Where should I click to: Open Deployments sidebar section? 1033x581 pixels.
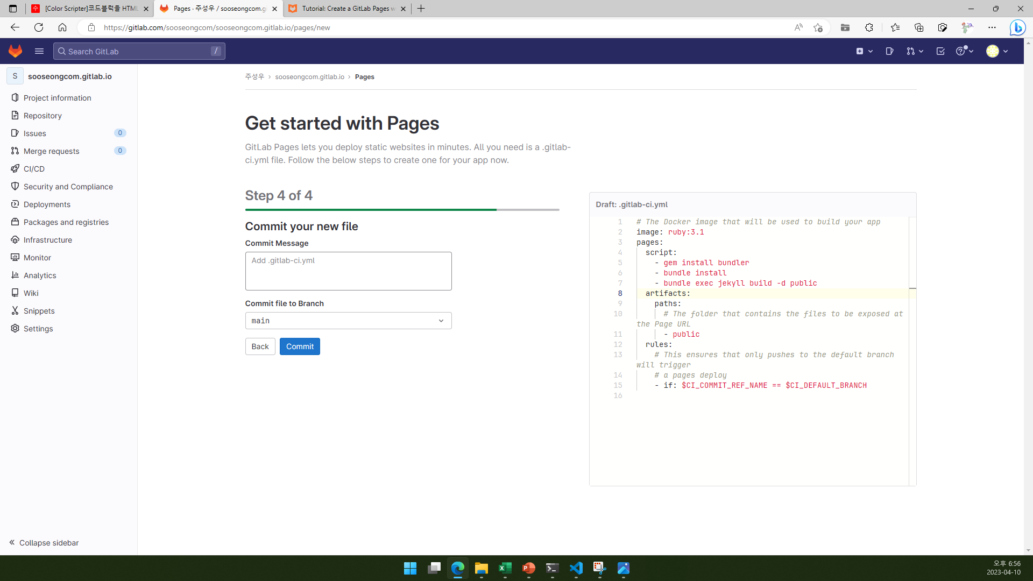coord(47,204)
